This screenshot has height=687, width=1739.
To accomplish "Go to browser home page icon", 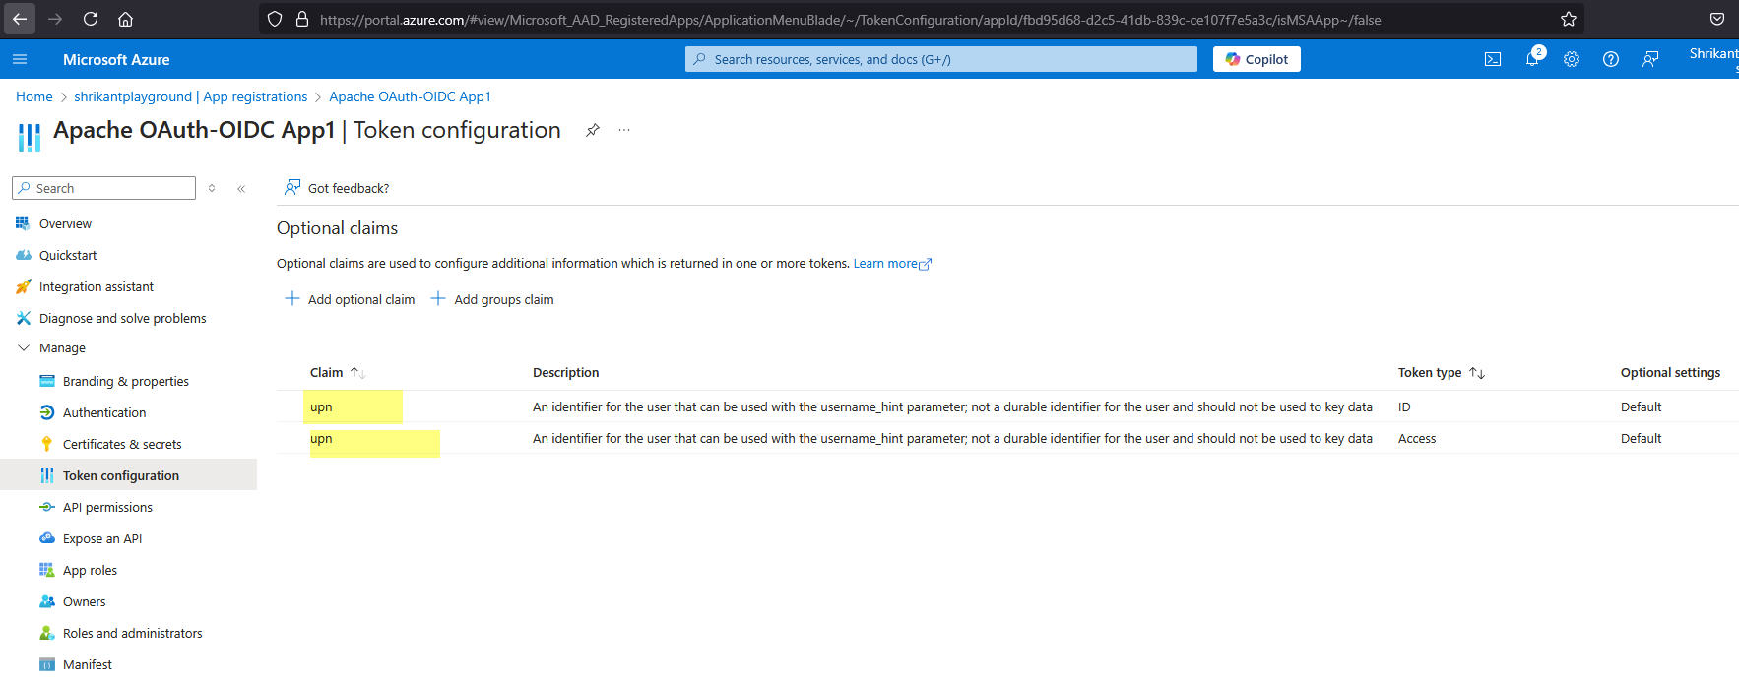I will tap(126, 19).
